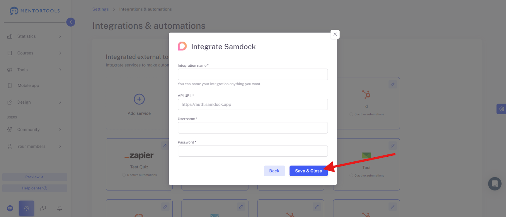The image size is (506, 217).
Task: Open the support chat bubble
Action: point(495,184)
